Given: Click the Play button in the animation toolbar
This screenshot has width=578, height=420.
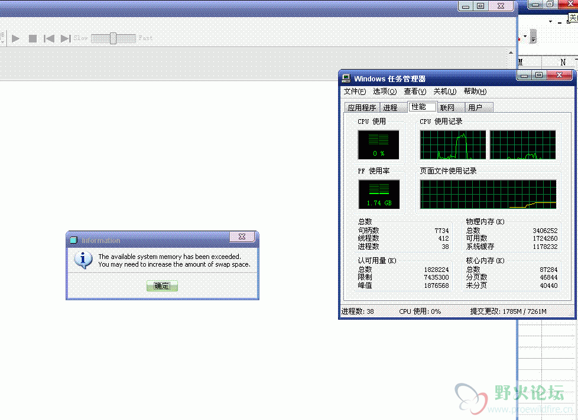Looking at the screenshot, I should pyautogui.click(x=15, y=38).
